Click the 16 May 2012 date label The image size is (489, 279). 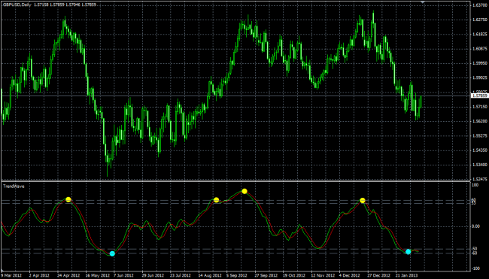pos(97,275)
